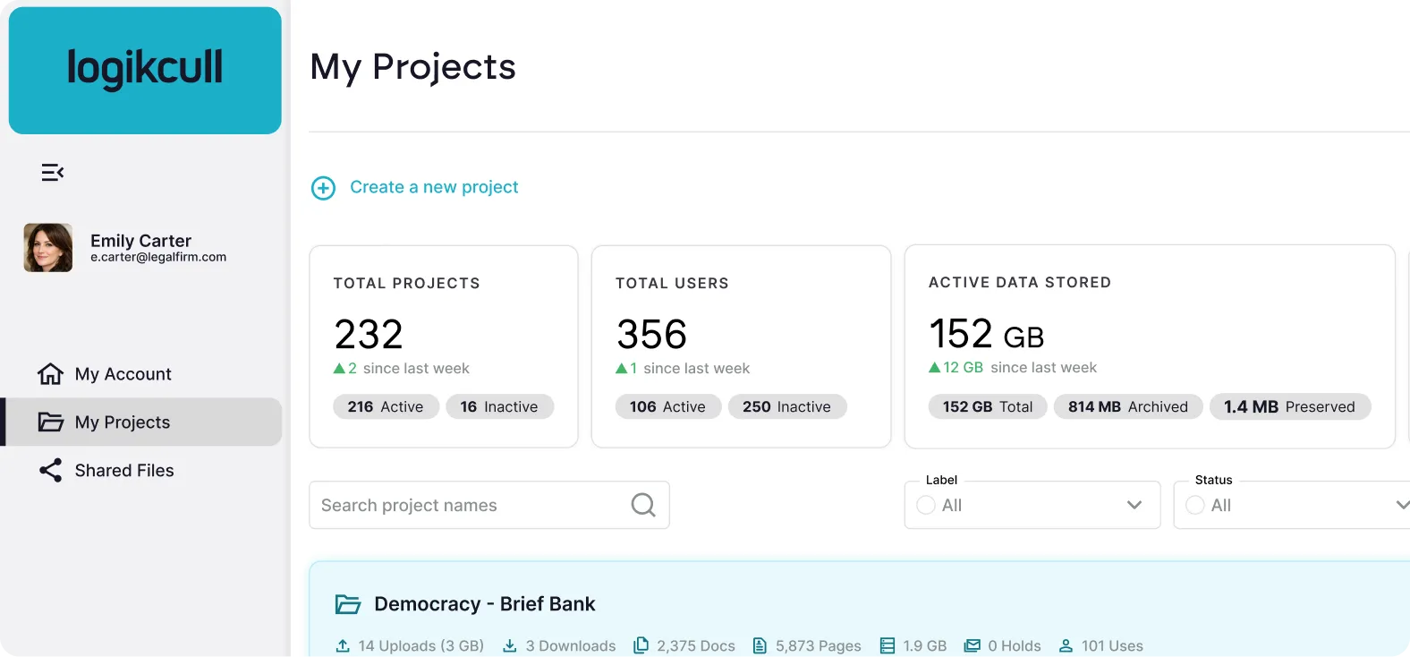Select the storage icon next to 1.9 GB
1410x657 pixels.
click(888, 644)
